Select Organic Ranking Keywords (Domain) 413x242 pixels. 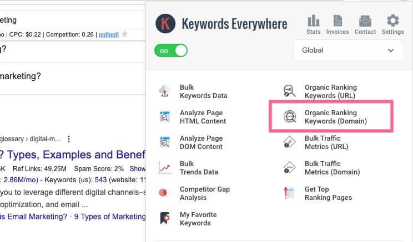335,117
